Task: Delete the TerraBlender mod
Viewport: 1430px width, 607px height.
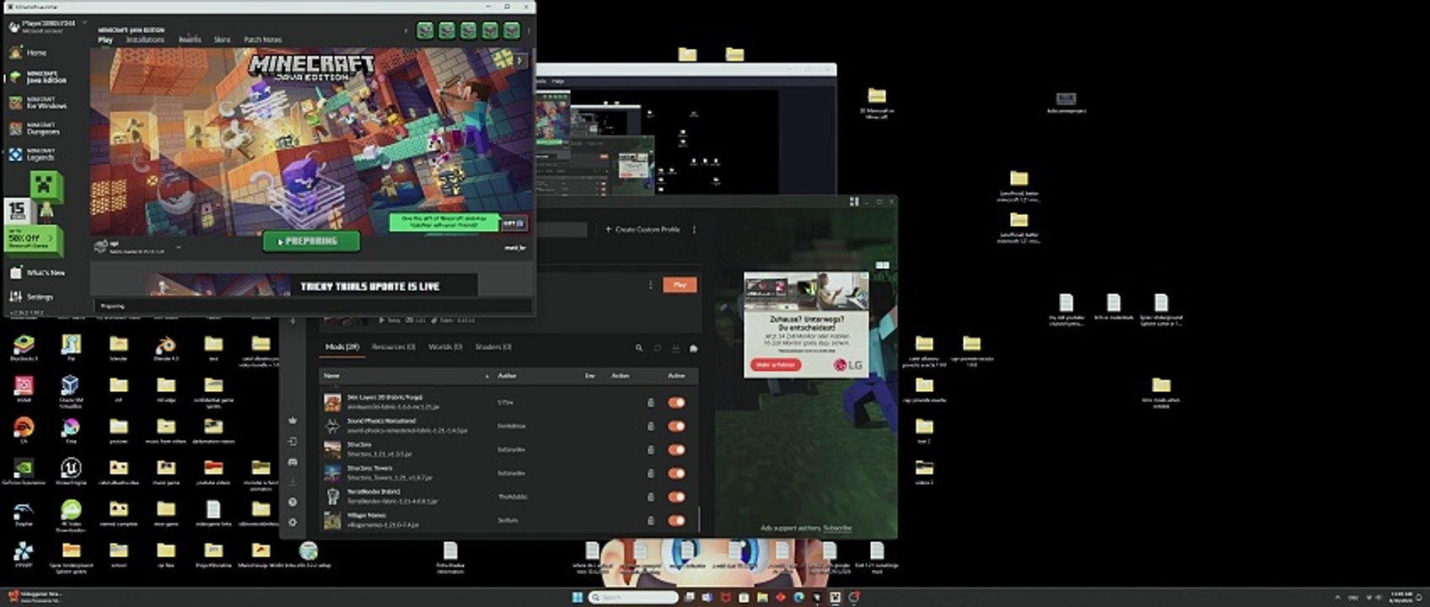Action: pyautogui.click(x=650, y=497)
